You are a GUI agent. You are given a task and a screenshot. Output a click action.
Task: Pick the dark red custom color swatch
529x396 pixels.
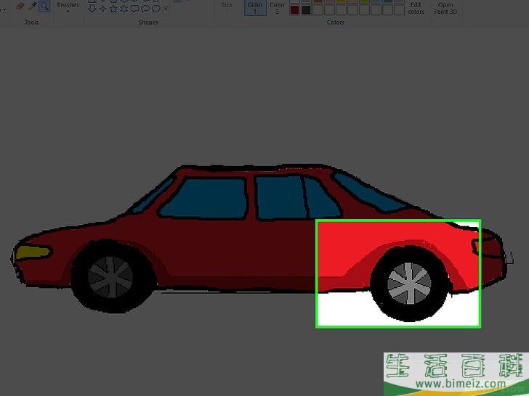tap(294, 10)
